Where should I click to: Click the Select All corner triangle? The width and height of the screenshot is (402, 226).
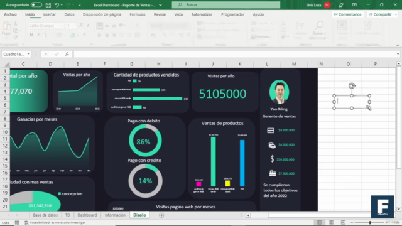click(x=7, y=64)
